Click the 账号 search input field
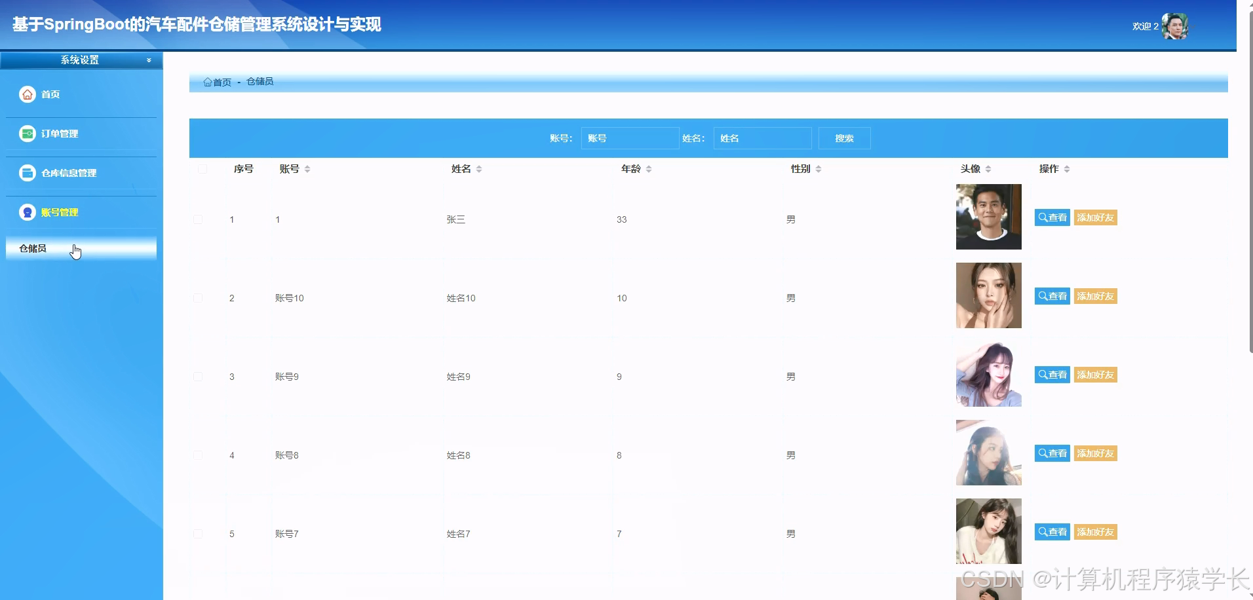Image resolution: width=1253 pixels, height=600 pixels. [x=630, y=138]
